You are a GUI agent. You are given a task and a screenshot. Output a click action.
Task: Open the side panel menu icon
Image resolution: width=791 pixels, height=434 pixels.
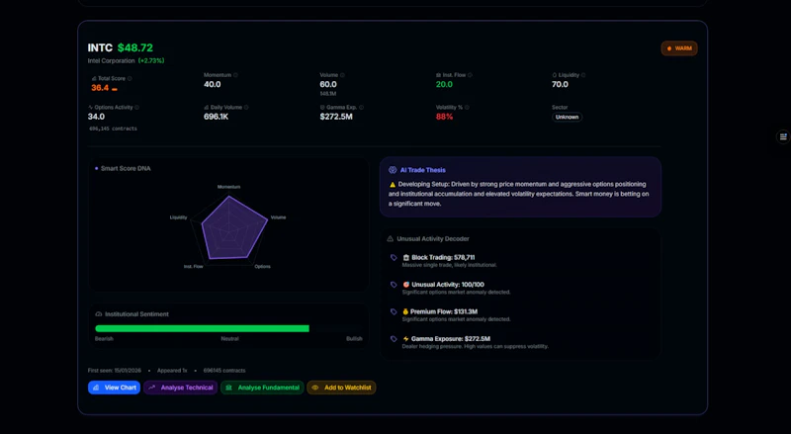coord(783,136)
